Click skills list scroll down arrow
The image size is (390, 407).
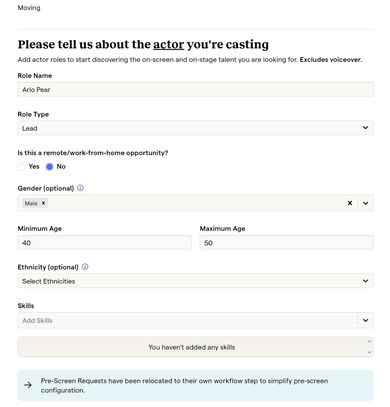coord(369,353)
